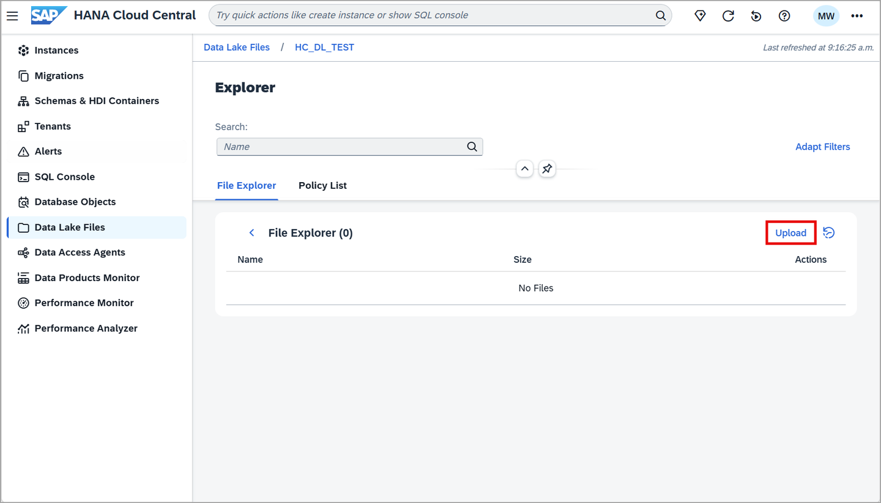Open Tenants in the sidebar
This screenshot has height=503, width=881.
(97, 127)
